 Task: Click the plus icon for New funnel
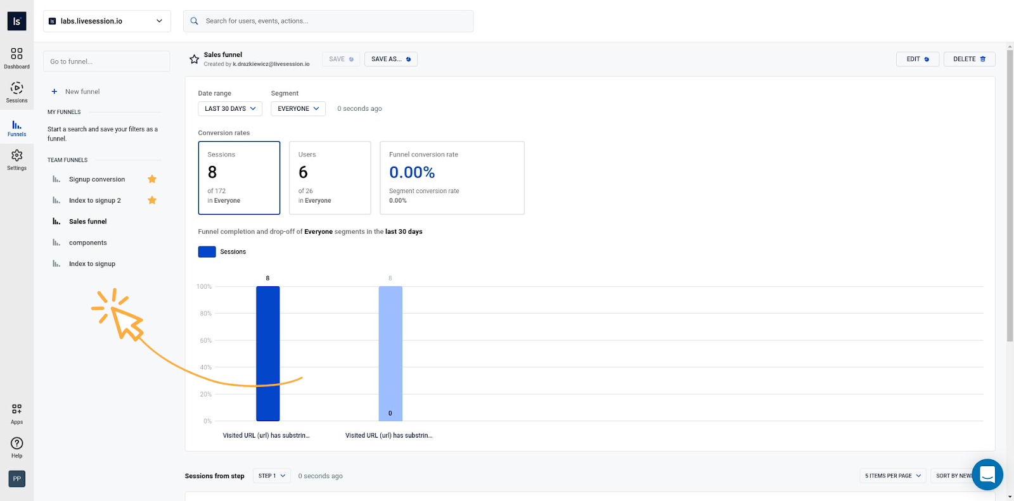(x=55, y=92)
